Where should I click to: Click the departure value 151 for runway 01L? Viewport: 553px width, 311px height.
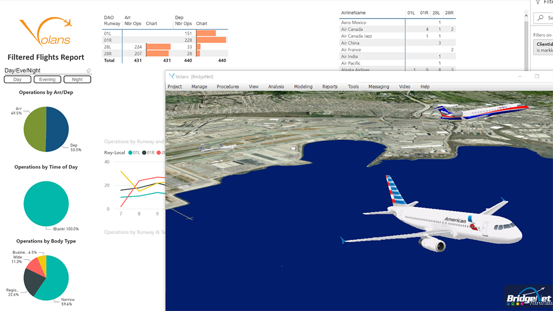pos(189,33)
